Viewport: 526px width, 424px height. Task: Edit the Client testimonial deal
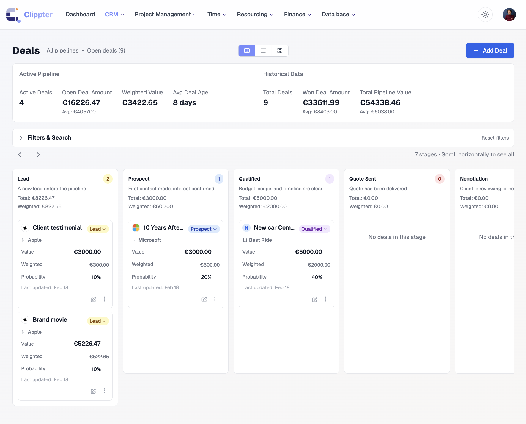pyautogui.click(x=93, y=299)
